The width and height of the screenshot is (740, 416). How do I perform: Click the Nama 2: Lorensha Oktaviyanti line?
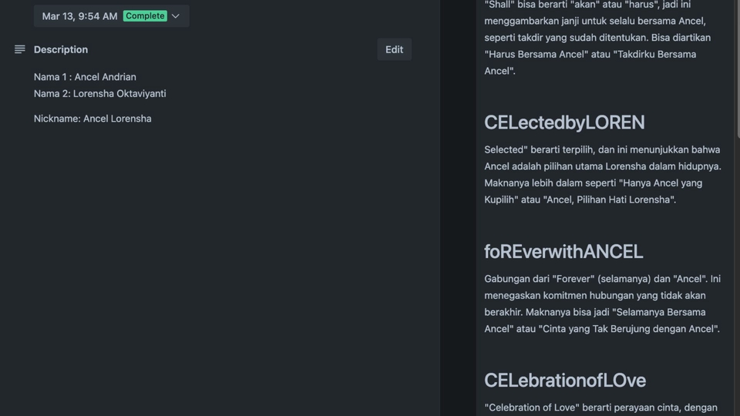point(100,94)
